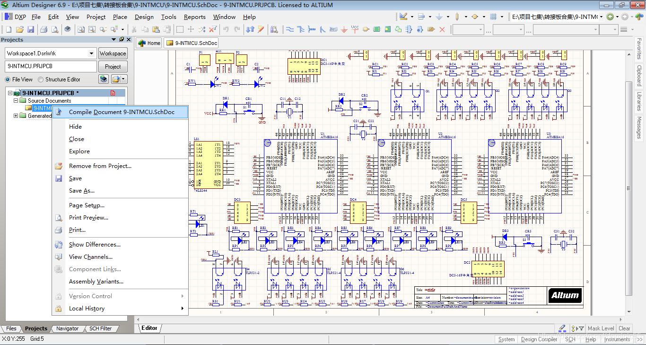Select the dashed rectangle selection tool
The width and height of the screenshot is (646, 345).
[180, 29]
